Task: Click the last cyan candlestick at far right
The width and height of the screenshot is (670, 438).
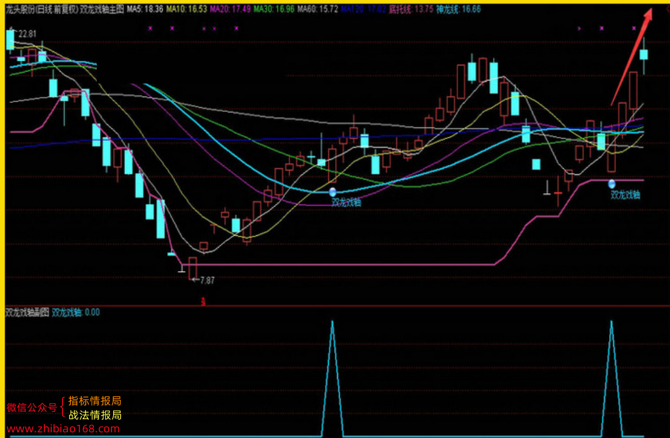Action: coord(643,54)
